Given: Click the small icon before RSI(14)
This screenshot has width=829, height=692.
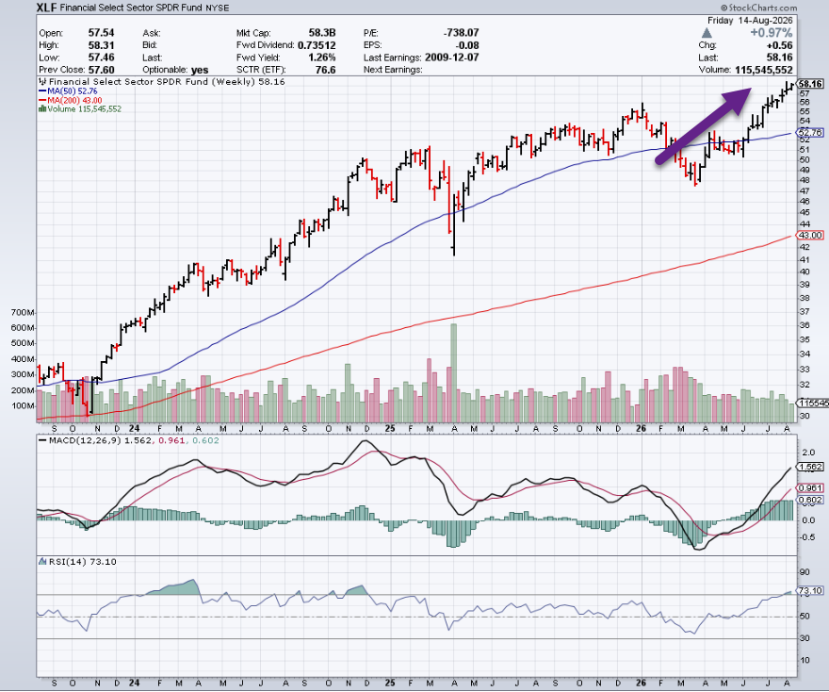Looking at the screenshot, I should pos(42,561).
